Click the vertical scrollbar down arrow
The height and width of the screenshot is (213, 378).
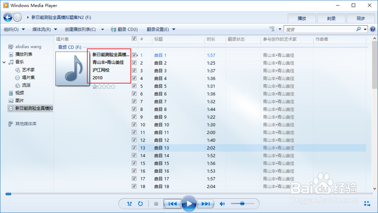374,189
